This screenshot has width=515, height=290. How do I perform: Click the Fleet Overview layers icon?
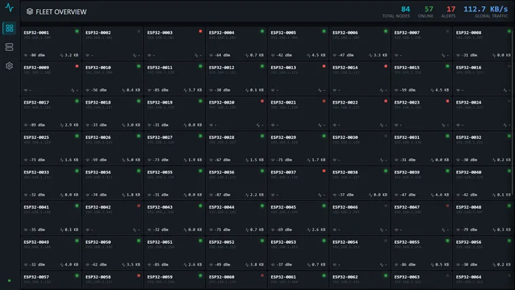30,12
